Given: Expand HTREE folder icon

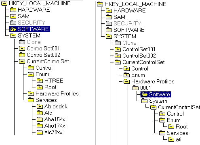Looking at the screenshot, I should click(x=40, y=81).
